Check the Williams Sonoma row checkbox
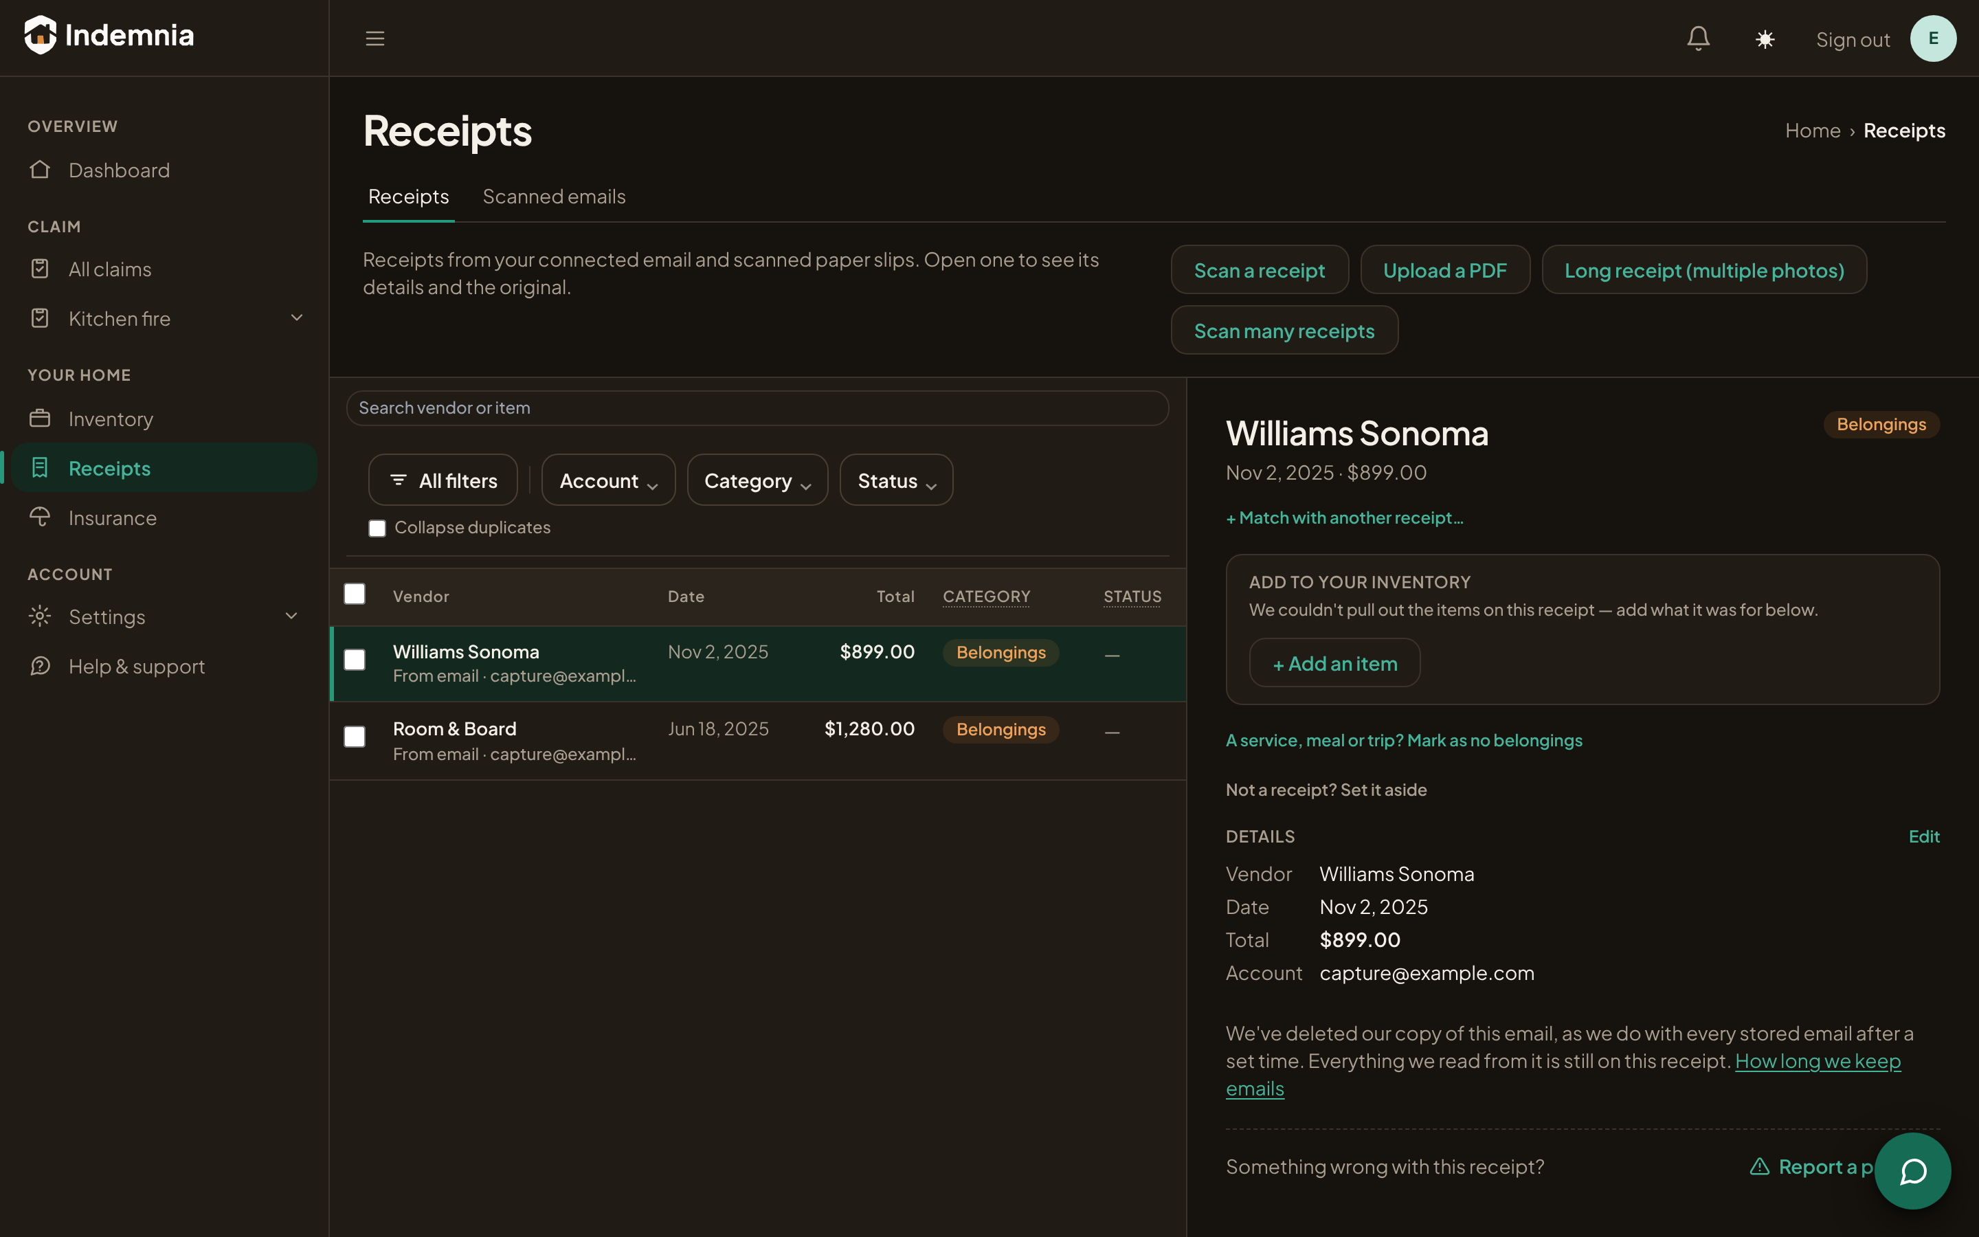Image resolution: width=1979 pixels, height=1237 pixels. click(x=354, y=660)
